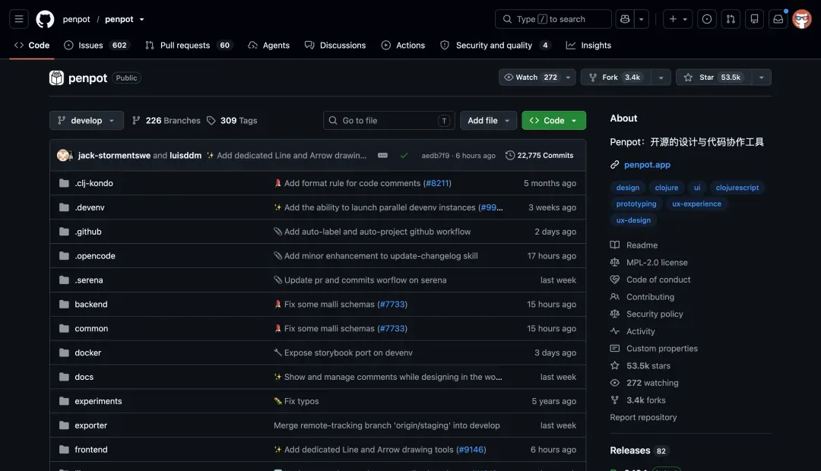The image size is (821, 471).
Task: Open the notifications inbox
Action: point(778,19)
